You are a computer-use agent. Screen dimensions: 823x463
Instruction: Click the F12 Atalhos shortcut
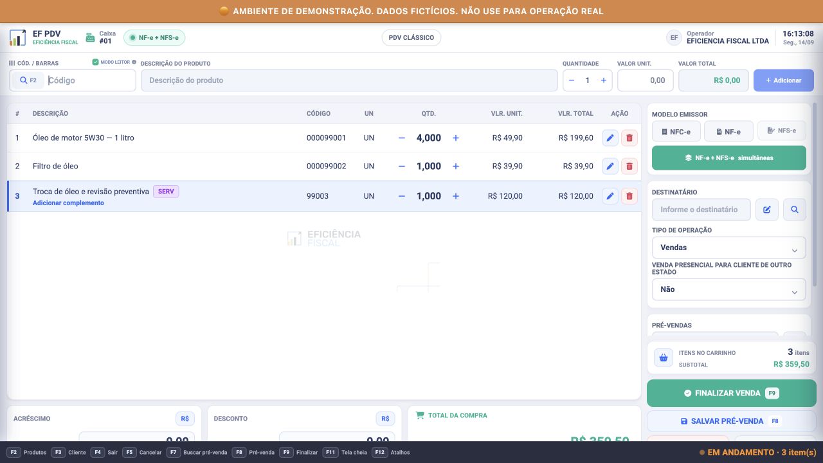[x=391, y=452]
